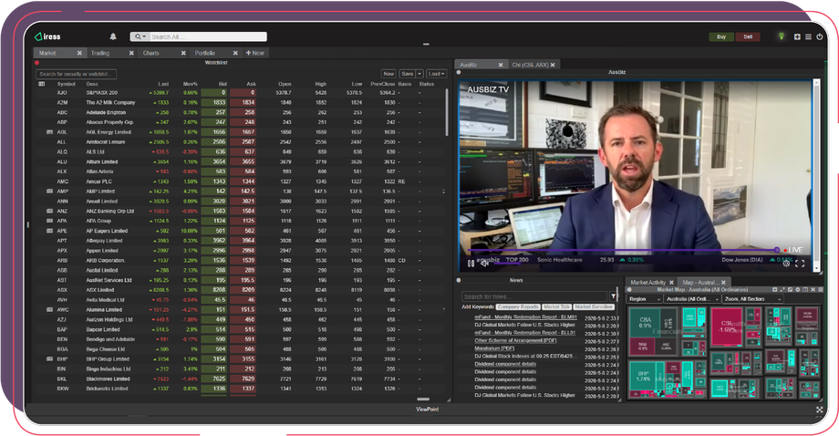This screenshot has width=839, height=436.
Task: Close the Map - Austral... tab
Action: [x=723, y=283]
